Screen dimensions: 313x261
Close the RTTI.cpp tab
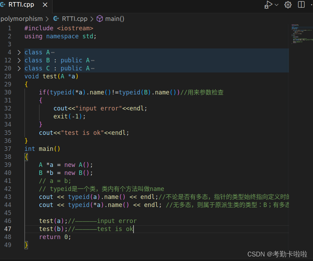(45, 5)
